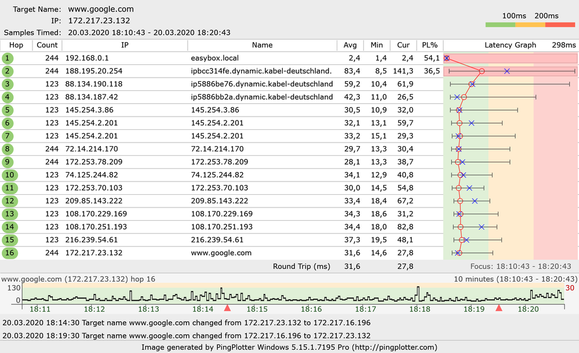
Task: Select the www.google.com row at hop 16
Action: pyautogui.click(x=289, y=253)
